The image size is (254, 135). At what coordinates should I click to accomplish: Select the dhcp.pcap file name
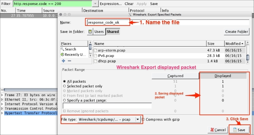coord(107,61)
